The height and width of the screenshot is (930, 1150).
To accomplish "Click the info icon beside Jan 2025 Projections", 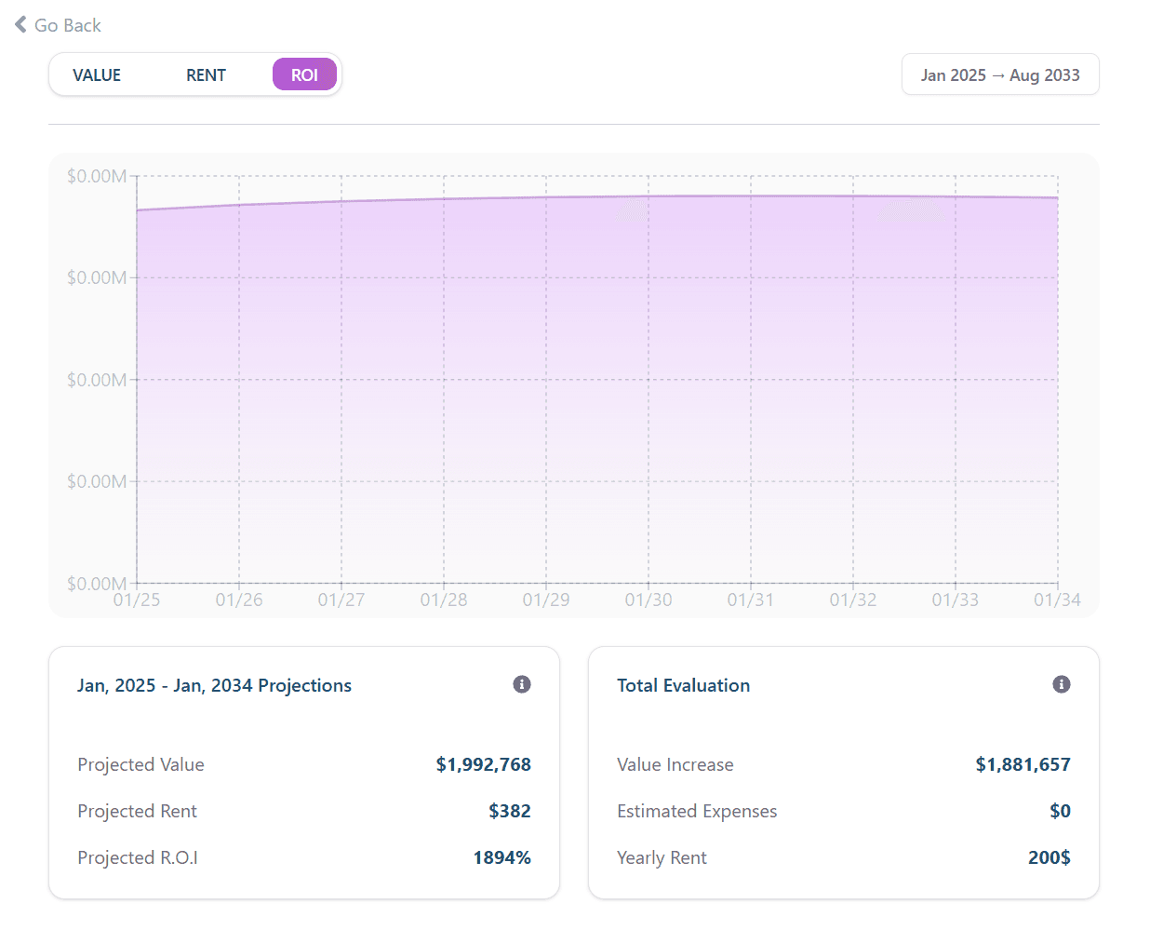I will tap(522, 684).
